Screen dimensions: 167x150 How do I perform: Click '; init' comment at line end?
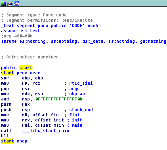pyautogui.click(x=74, y=120)
